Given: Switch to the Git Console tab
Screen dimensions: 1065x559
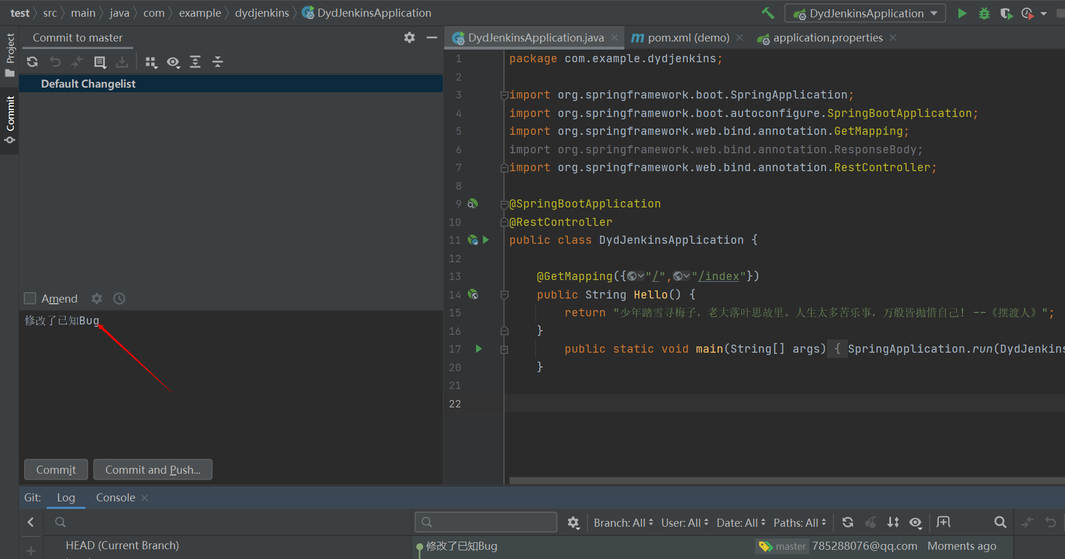Looking at the screenshot, I should 116,497.
